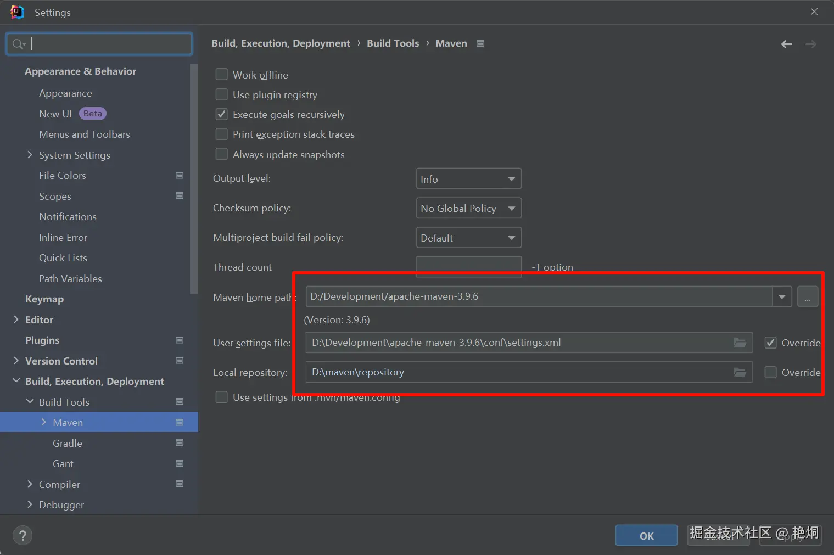Select Appearance & Behavior heading
Image resolution: width=834 pixels, height=555 pixels.
pyautogui.click(x=80, y=71)
